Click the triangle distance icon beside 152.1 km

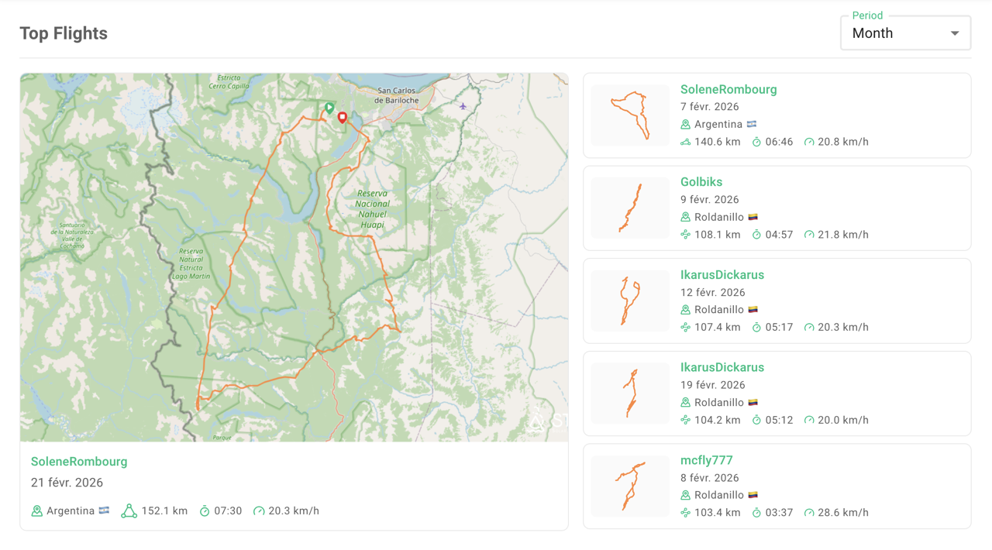tap(129, 511)
